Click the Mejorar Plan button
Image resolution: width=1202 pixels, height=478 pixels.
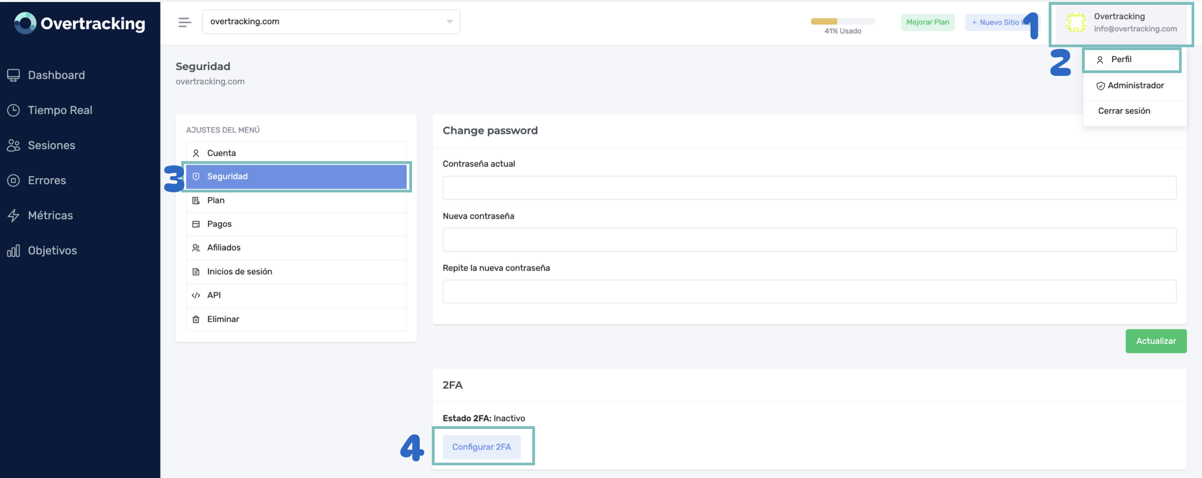point(927,22)
